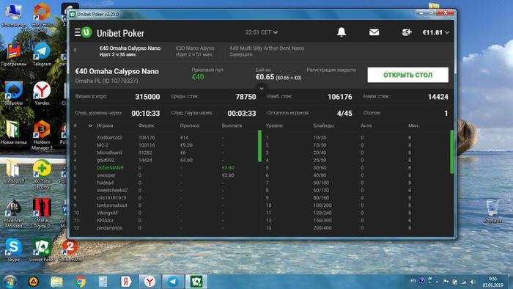Click the levels list green scrollbar

click(452, 152)
